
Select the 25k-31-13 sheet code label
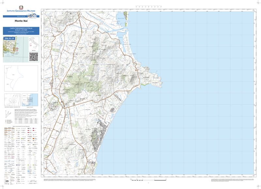[x=9, y=38]
